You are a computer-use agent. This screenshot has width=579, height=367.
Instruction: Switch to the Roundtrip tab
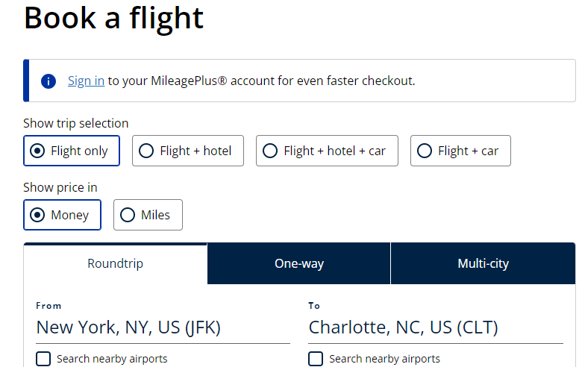coord(115,263)
